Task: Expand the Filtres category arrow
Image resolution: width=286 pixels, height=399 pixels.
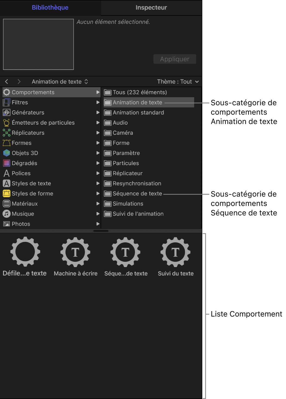Action: click(98, 102)
